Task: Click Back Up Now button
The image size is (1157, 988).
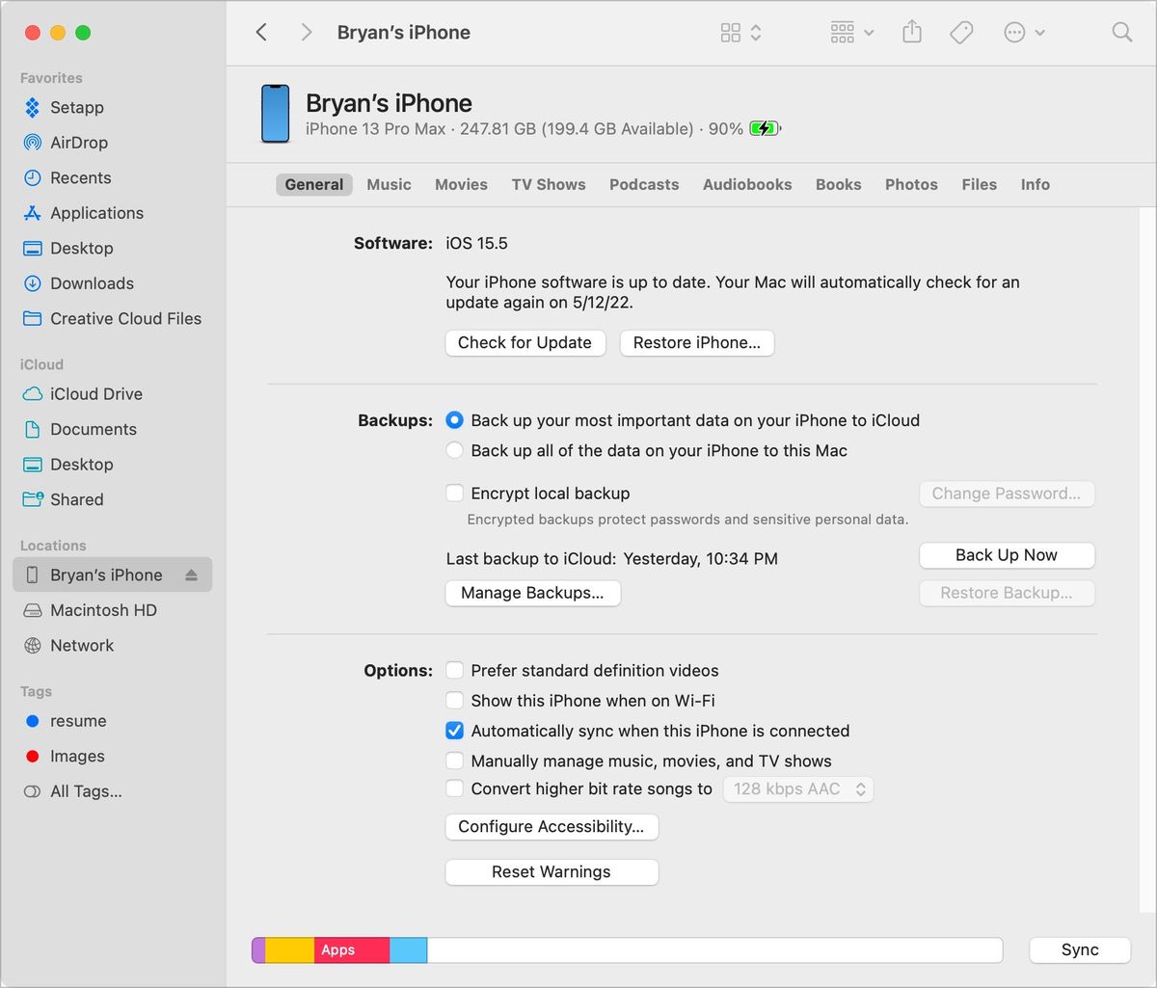Action: (1007, 554)
